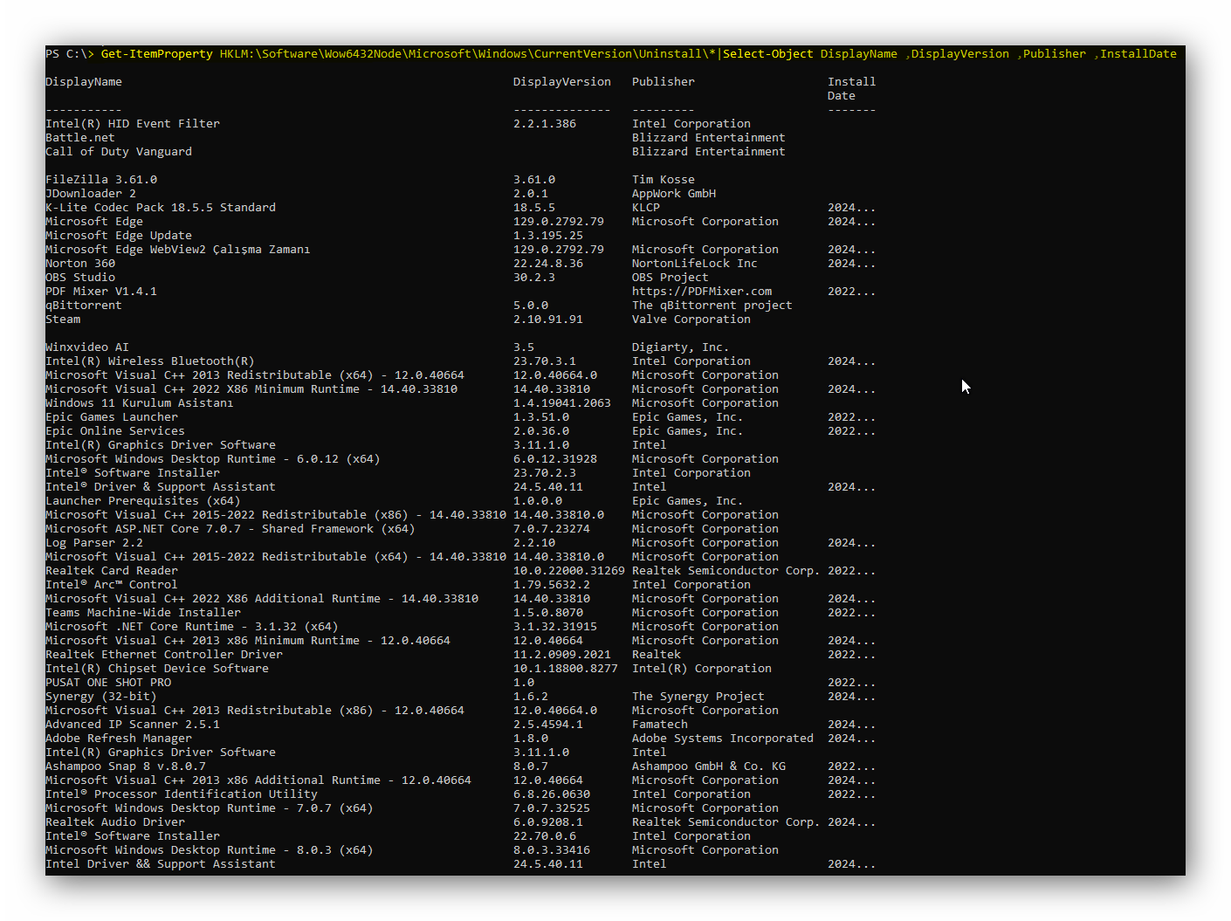Click the https://PDFMixer.com publisher URL
This screenshot has height=921, width=1231.
click(x=701, y=292)
